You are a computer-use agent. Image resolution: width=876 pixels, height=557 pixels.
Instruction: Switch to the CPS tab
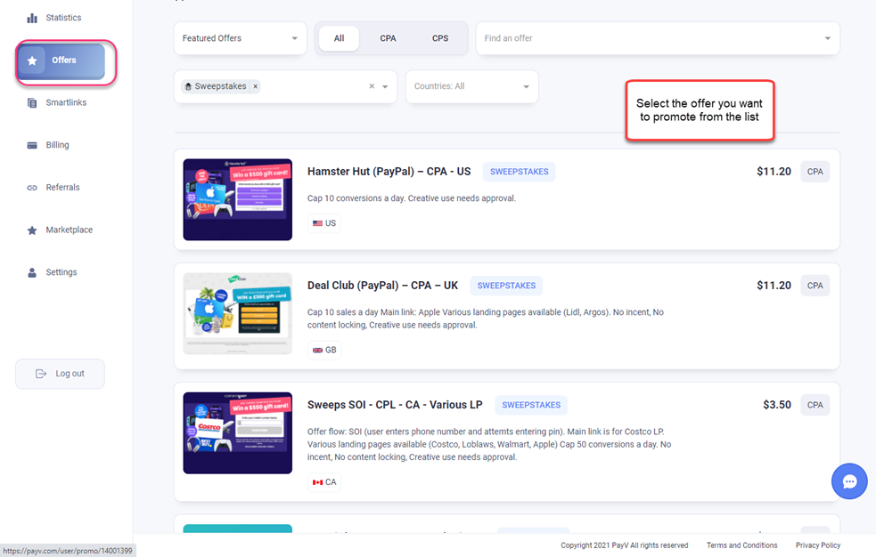pyautogui.click(x=440, y=38)
